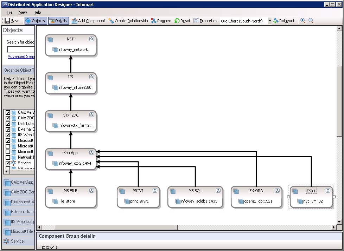The image size is (344, 251).
Task: Select the File_store object icon
Action: (x=55, y=201)
